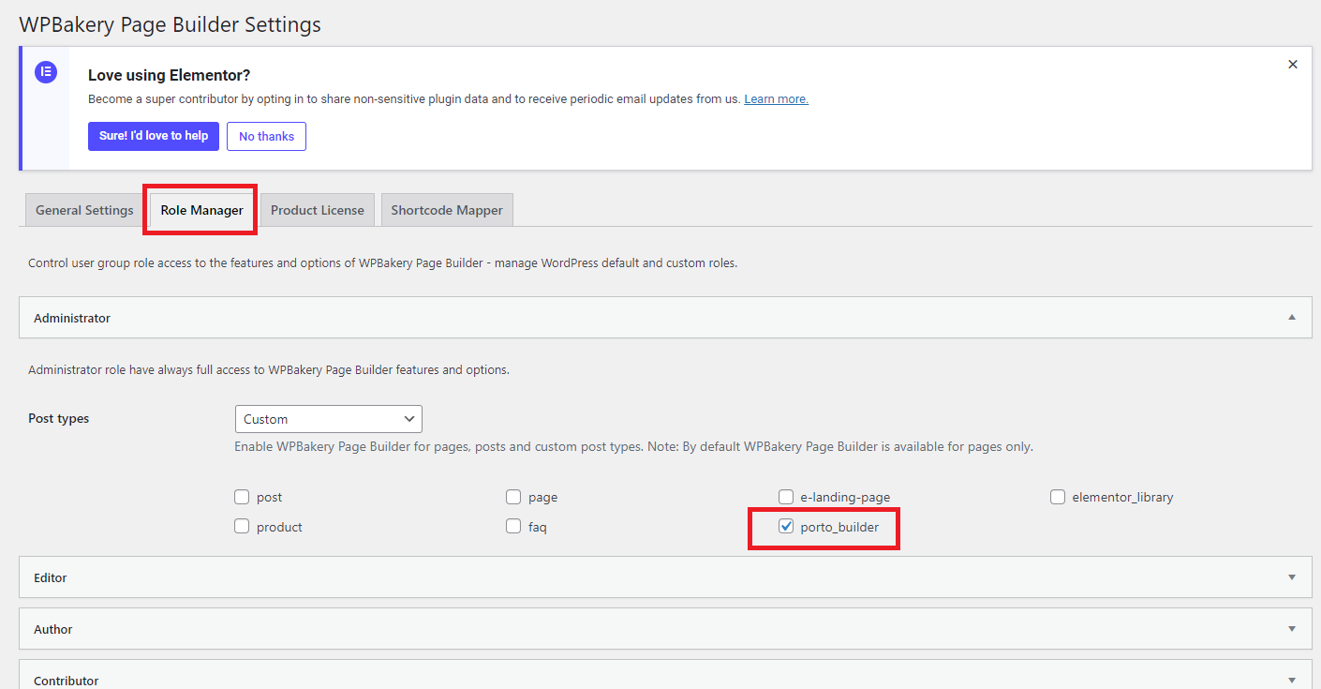Image resolution: width=1321 pixels, height=689 pixels.
Task: Switch to the General Settings tab
Action: click(84, 210)
